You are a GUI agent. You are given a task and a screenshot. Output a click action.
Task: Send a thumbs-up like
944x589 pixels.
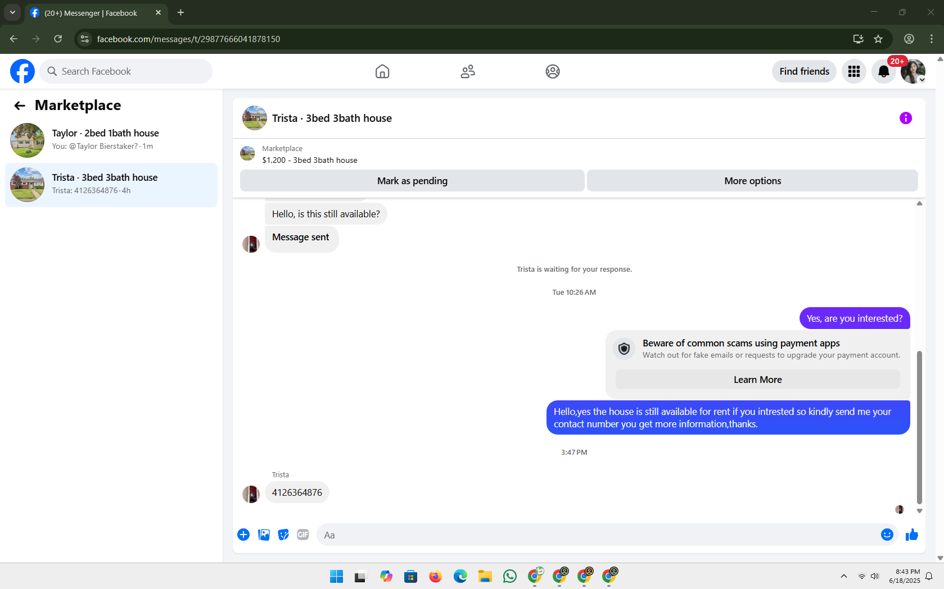912,535
